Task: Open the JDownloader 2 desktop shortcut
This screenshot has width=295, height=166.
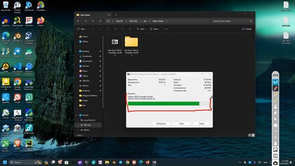Action: tap(18, 23)
